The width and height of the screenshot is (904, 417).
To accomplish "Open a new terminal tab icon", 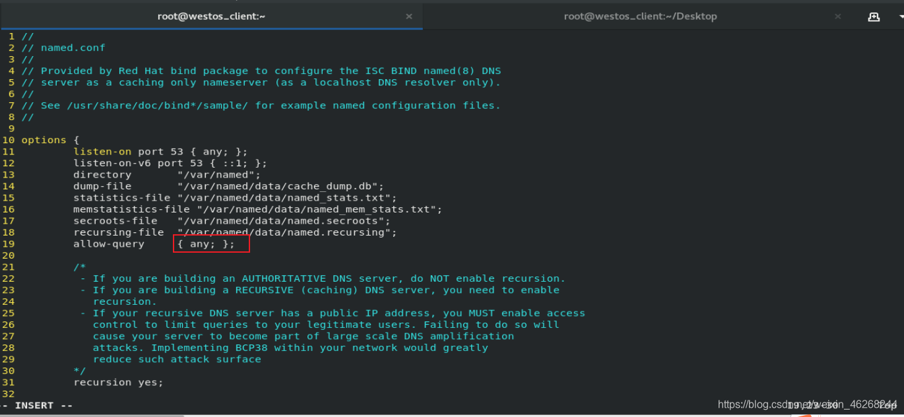I will [874, 16].
